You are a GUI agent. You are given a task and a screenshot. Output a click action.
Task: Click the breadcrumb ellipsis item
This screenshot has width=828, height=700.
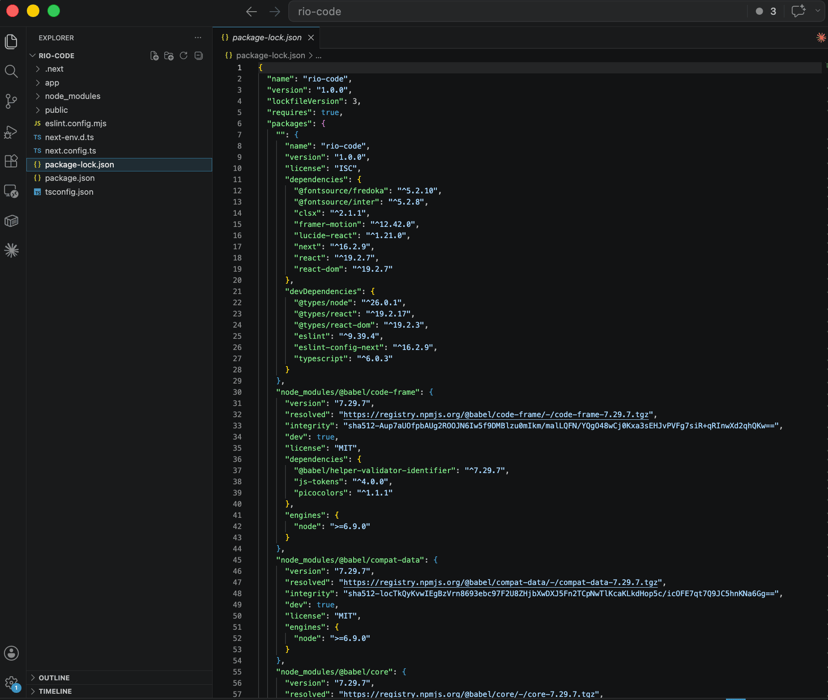pyautogui.click(x=318, y=55)
